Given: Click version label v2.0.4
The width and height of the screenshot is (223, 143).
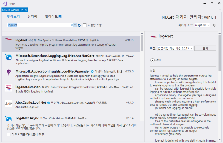Looking at the screenshot, I should tap(130, 118).
